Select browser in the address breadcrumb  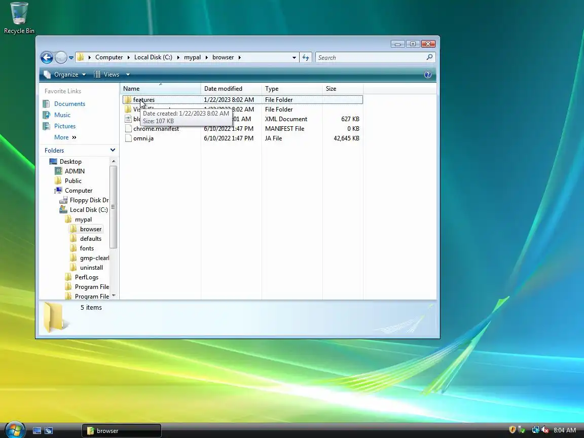point(223,57)
